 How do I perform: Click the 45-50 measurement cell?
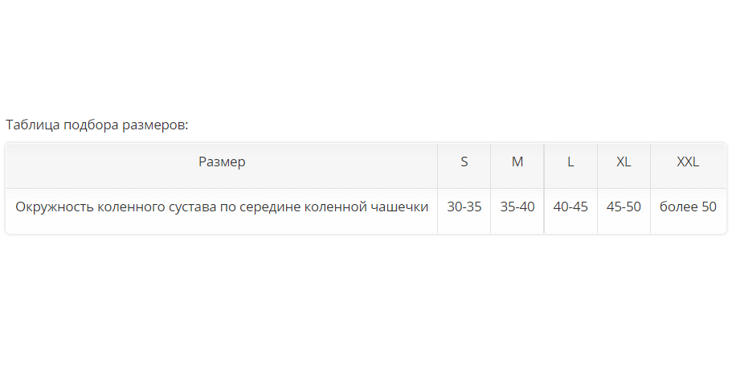click(624, 207)
